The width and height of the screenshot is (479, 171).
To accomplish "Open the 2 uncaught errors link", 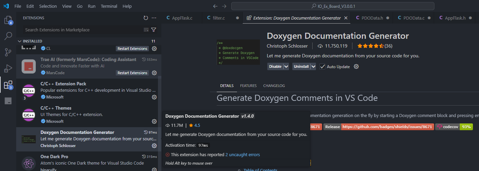I will coord(243,154).
